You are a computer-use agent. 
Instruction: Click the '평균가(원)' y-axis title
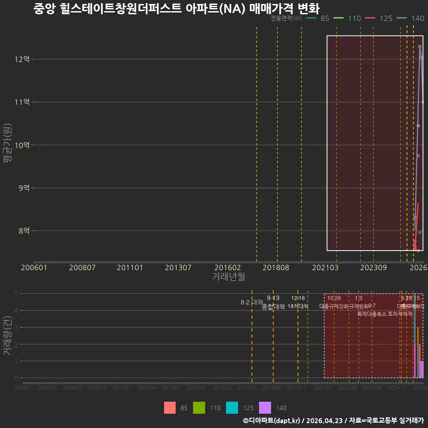(x=8, y=143)
